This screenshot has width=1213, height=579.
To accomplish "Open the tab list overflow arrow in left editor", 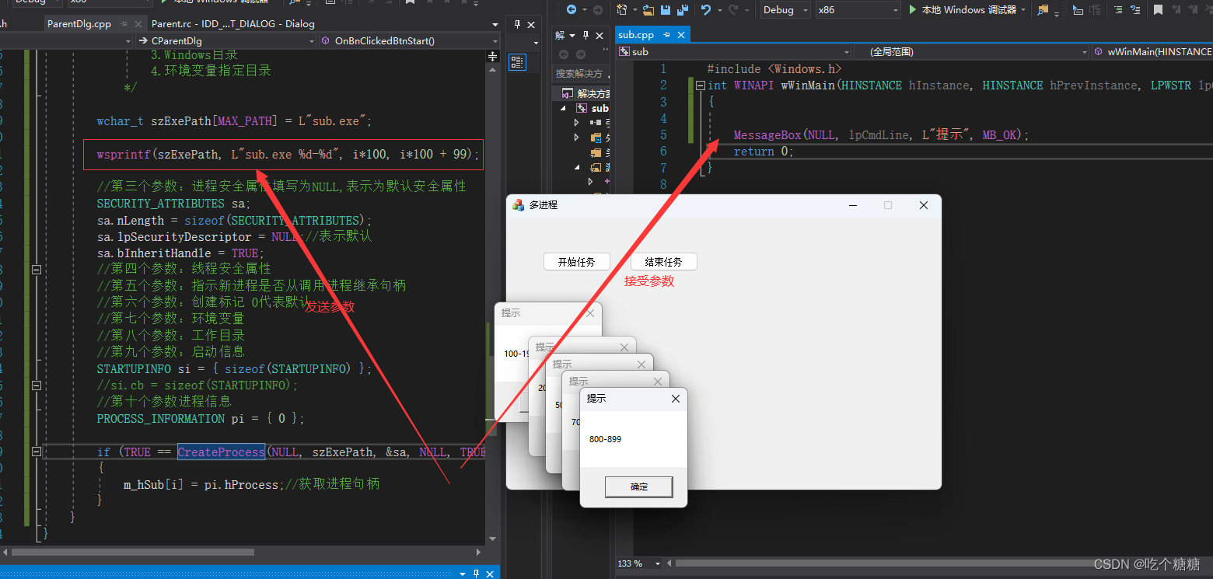I will (495, 24).
